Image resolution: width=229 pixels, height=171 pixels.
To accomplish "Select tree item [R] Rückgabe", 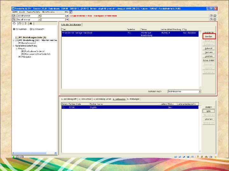I will tap(25, 57).
